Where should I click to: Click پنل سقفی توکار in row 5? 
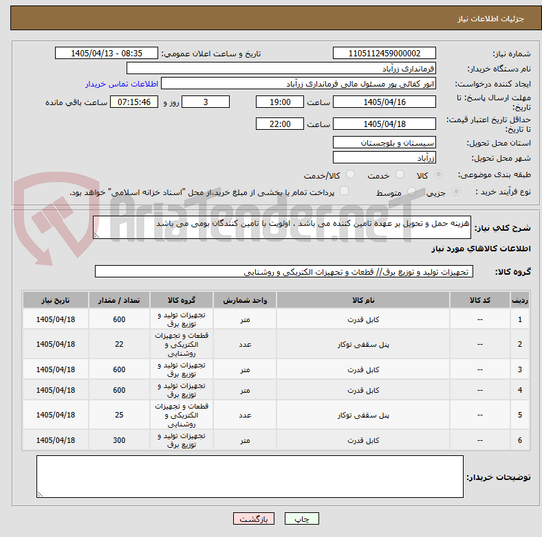point(363,415)
